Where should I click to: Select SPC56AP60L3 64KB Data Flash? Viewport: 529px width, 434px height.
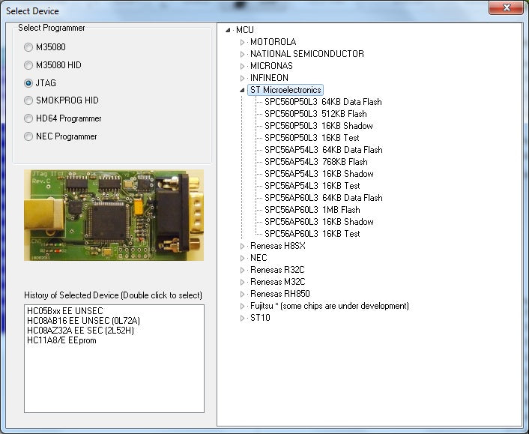click(x=323, y=198)
